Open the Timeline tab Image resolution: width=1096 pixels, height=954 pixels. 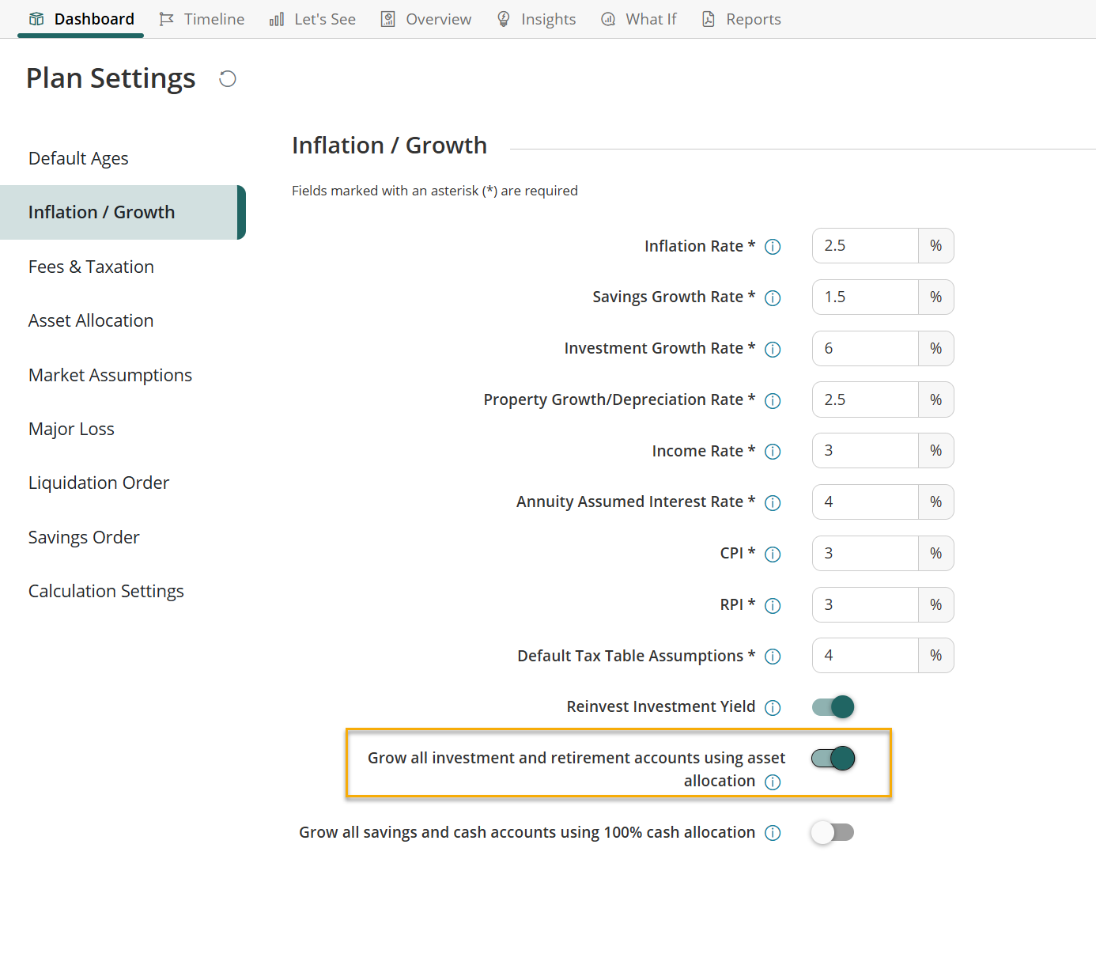(x=202, y=19)
